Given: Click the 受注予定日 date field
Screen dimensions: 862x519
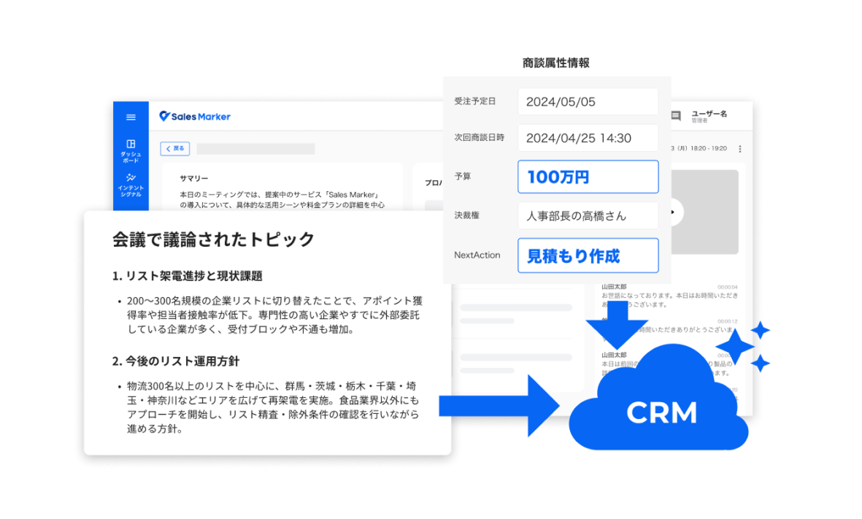Looking at the screenshot, I should (588, 101).
